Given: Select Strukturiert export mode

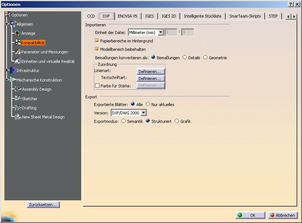Looking at the screenshot, I should point(148,121).
